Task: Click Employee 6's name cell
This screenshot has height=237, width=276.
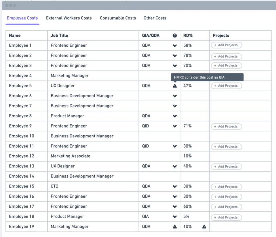Action: pos(26,96)
